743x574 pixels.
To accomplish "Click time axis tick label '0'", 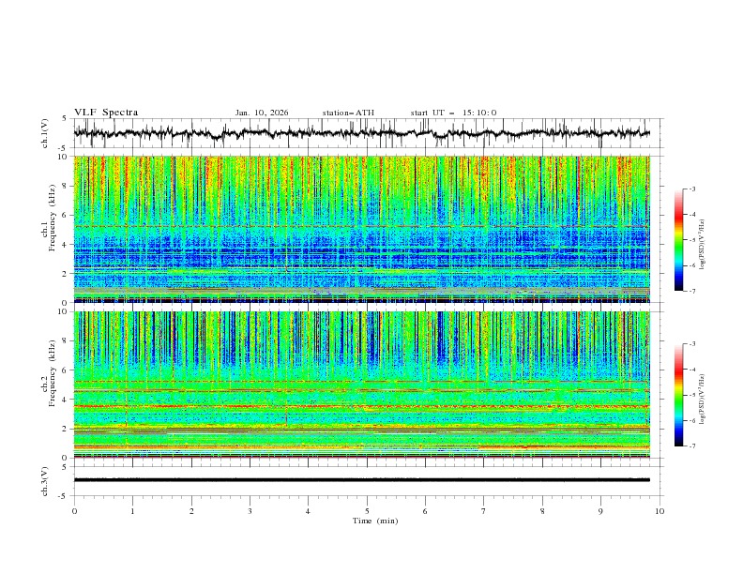I will pyautogui.click(x=74, y=511).
